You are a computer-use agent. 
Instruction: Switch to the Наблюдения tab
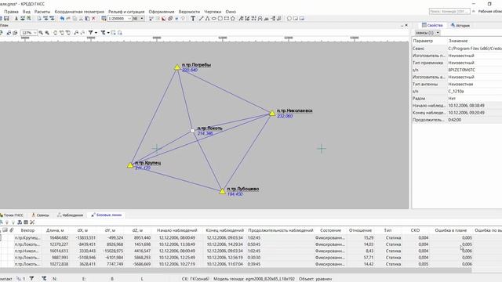pyautogui.click(x=70, y=215)
